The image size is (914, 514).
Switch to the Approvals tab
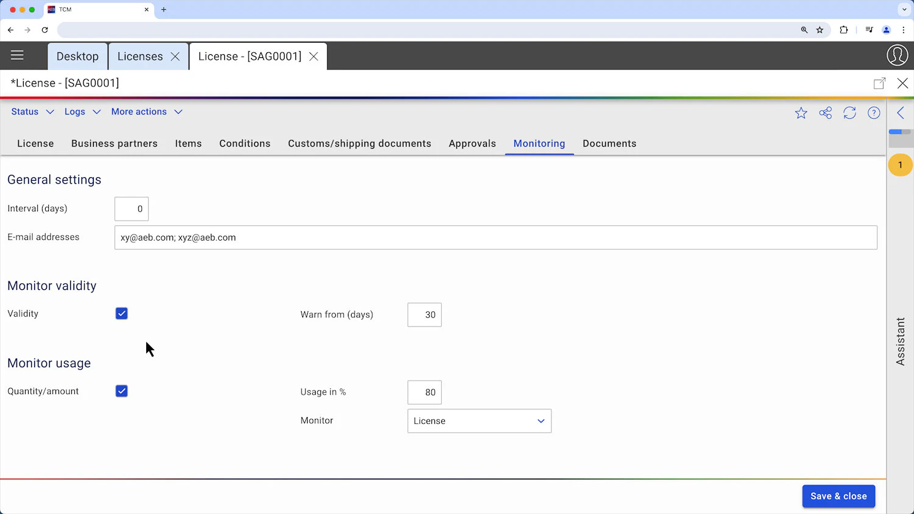pos(472,143)
